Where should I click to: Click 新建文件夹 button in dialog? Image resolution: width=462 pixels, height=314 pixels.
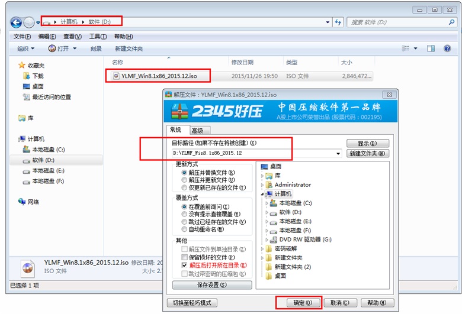click(x=367, y=153)
